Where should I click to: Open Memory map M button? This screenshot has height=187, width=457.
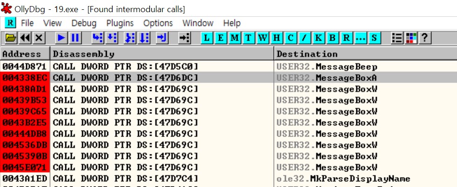pos(234,38)
